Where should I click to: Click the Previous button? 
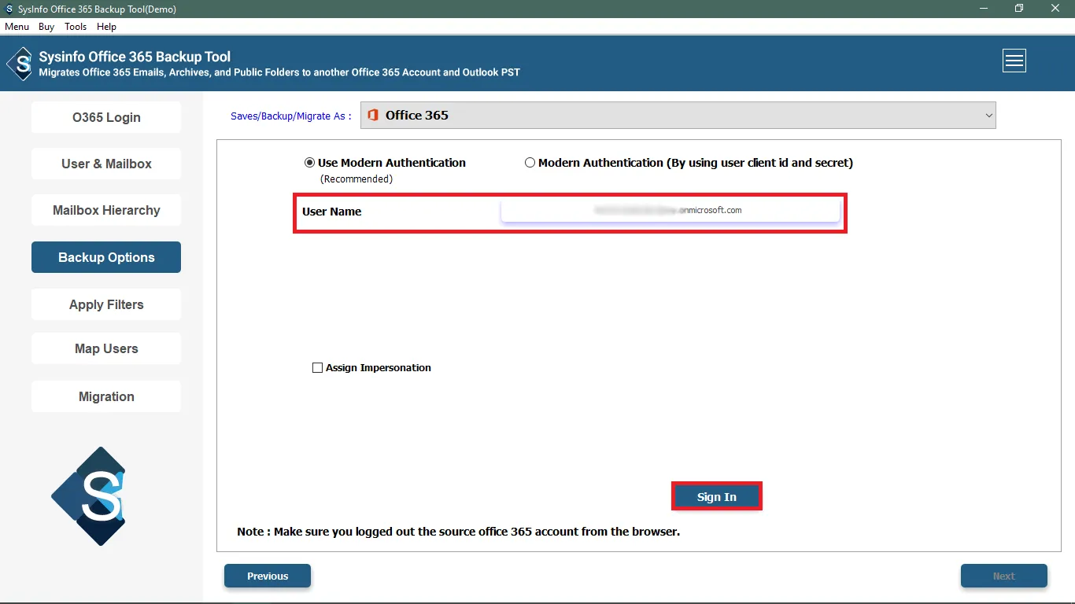pyautogui.click(x=268, y=576)
